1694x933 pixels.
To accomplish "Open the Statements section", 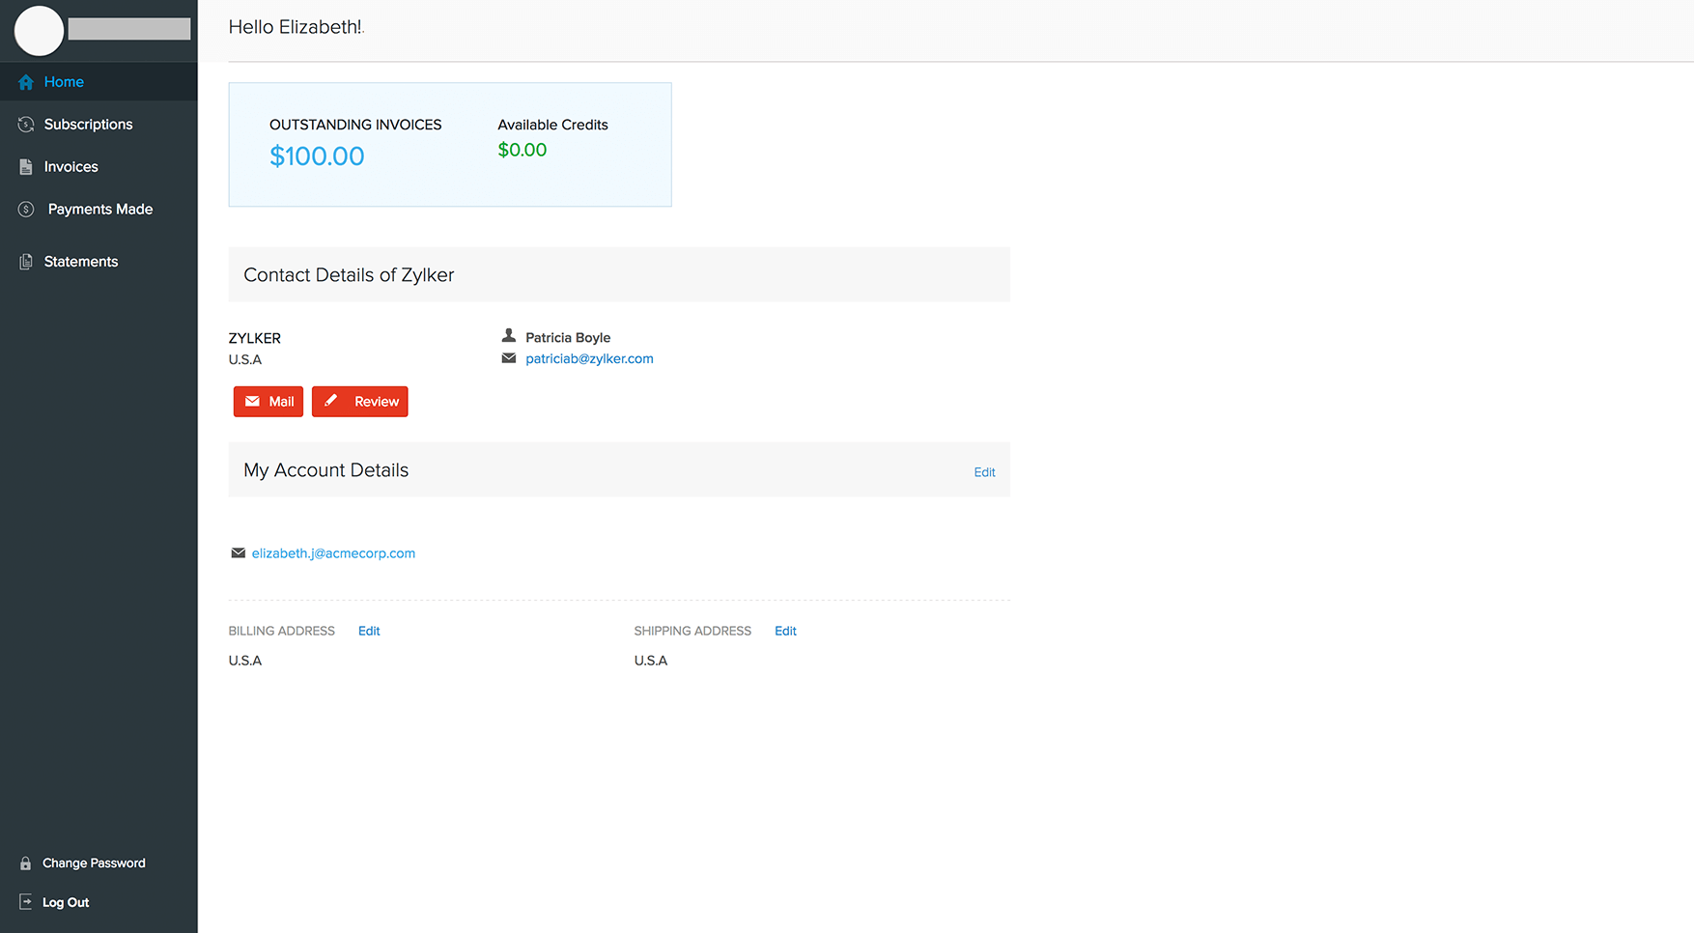I will tap(81, 262).
